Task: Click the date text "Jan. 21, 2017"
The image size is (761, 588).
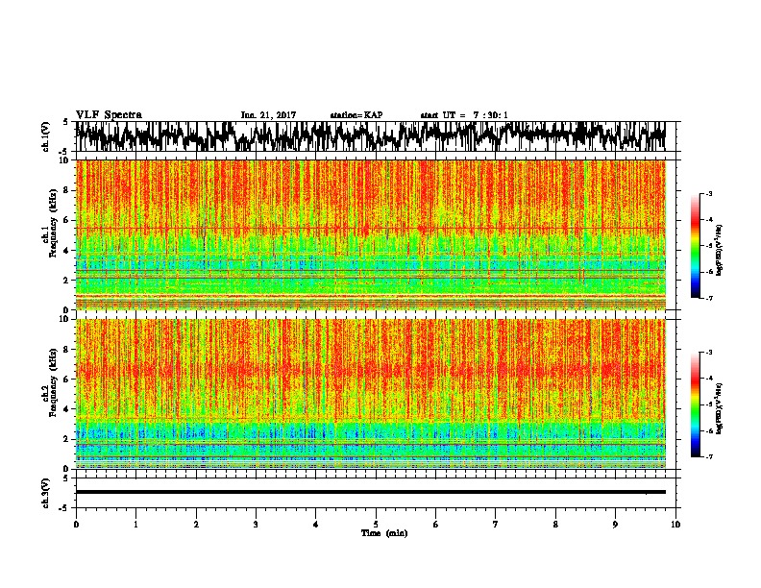Action: (268, 115)
